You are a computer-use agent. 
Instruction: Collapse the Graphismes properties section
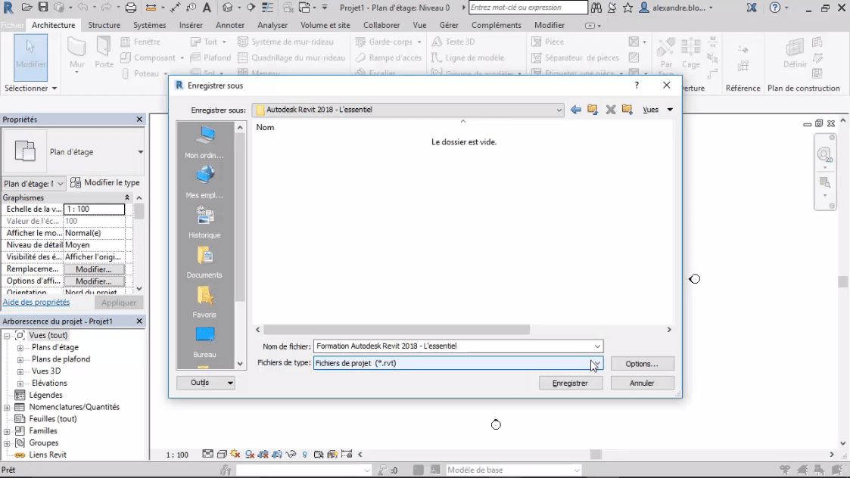[x=127, y=198]
